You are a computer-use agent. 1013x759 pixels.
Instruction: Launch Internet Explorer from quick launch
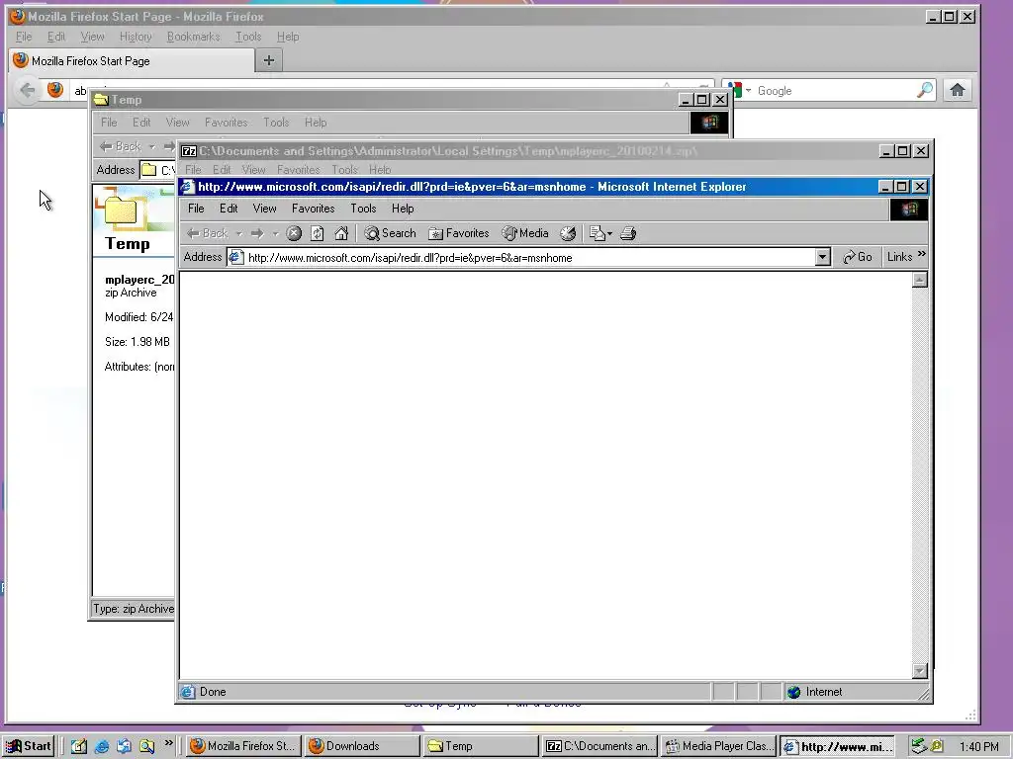tap(102, 746)
